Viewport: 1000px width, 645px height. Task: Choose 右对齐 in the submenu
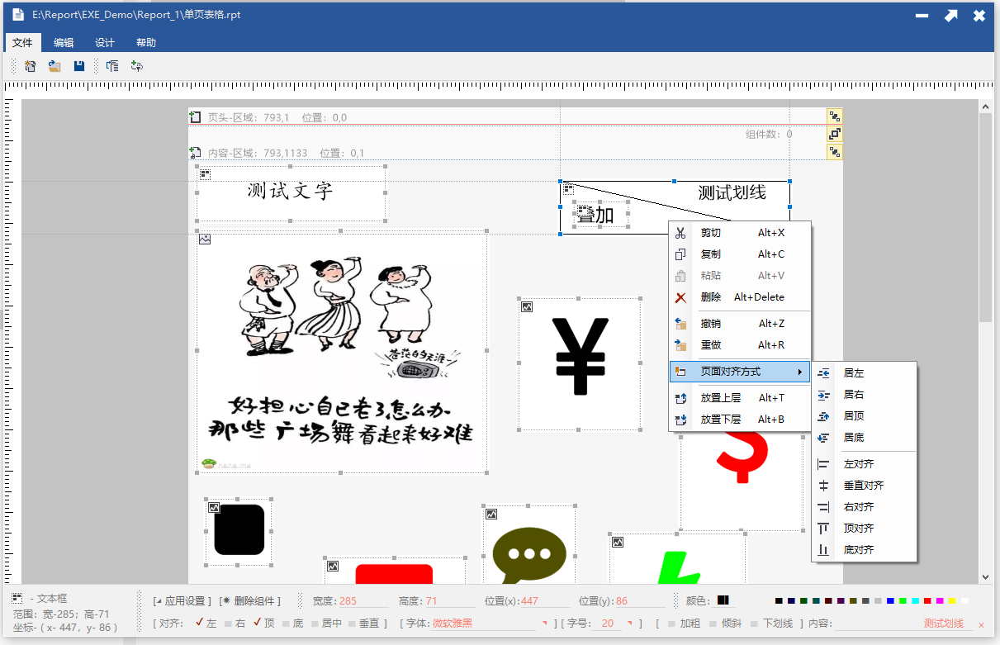coord(865,507)
